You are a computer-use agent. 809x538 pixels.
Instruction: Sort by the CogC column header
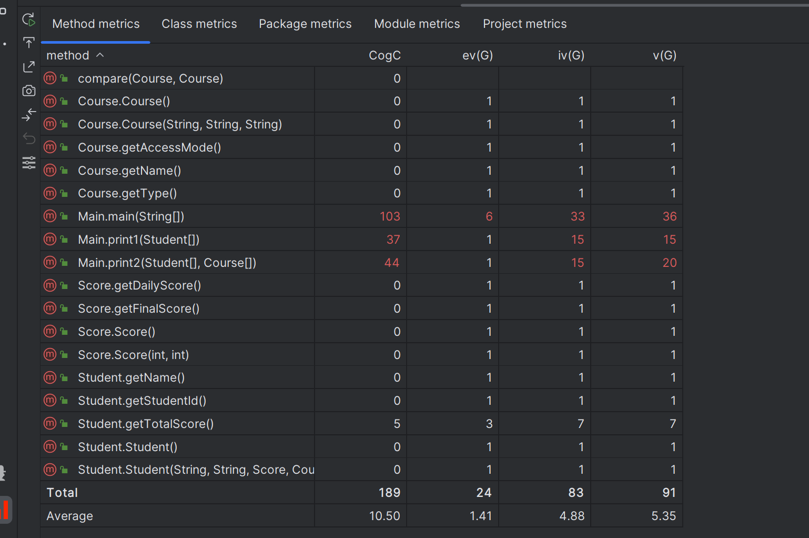(385, 55)
